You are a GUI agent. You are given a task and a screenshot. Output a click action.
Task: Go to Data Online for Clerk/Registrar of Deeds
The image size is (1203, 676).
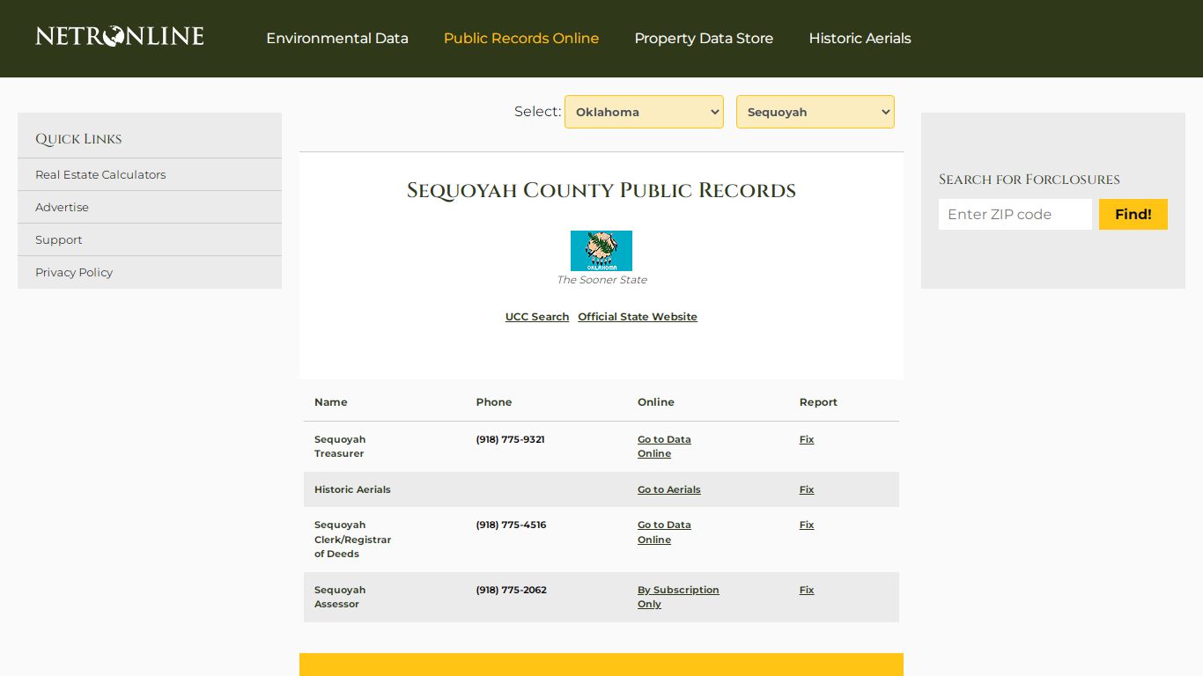664,532
